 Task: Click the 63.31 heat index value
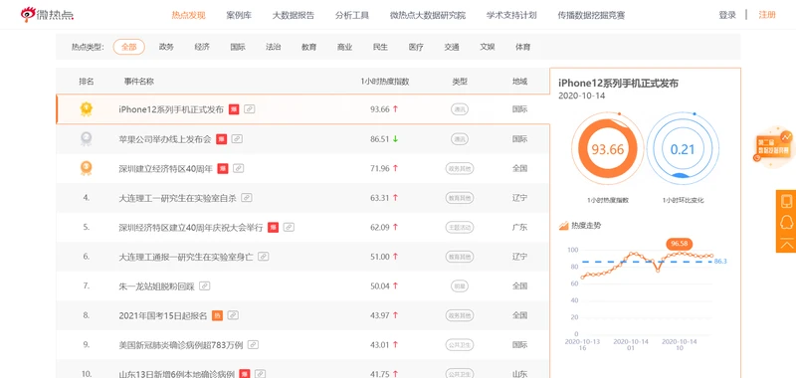click(380, 197)
